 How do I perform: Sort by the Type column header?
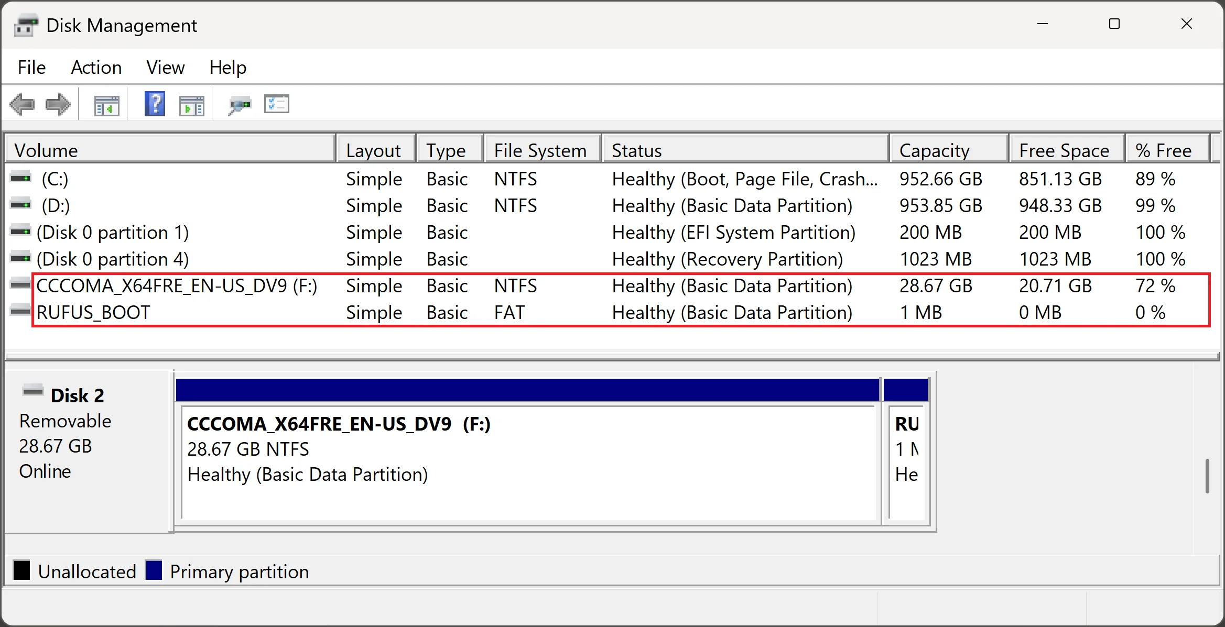(450, 150)
